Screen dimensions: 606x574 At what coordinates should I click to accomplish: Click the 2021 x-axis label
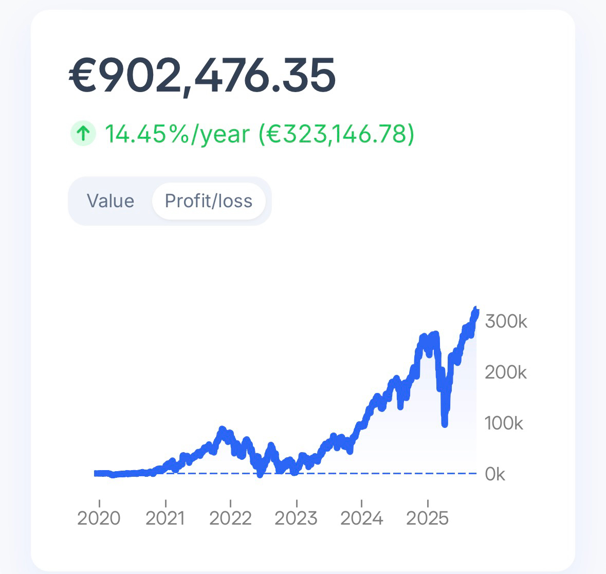click(x=165, y=518)
